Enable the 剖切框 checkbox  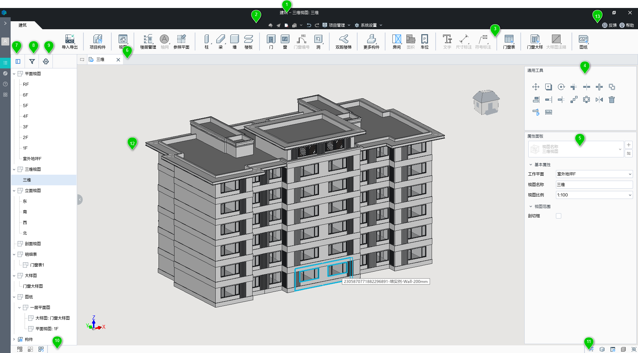click(559, 216)
